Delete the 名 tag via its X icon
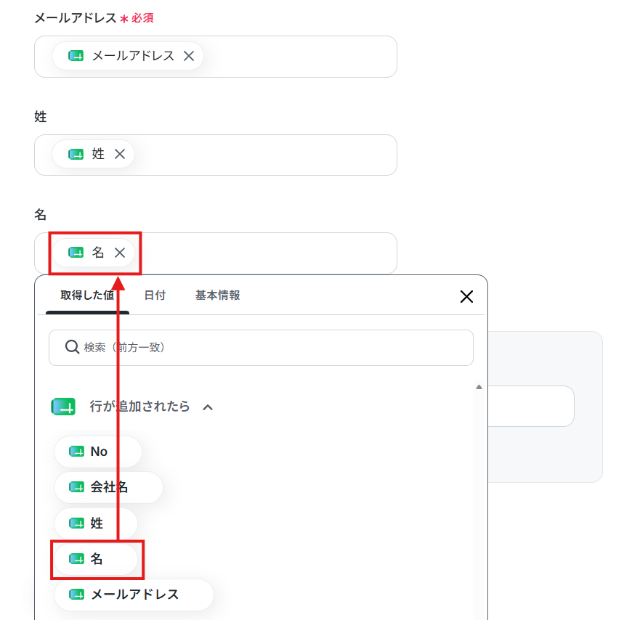 (x=120, y=253)
